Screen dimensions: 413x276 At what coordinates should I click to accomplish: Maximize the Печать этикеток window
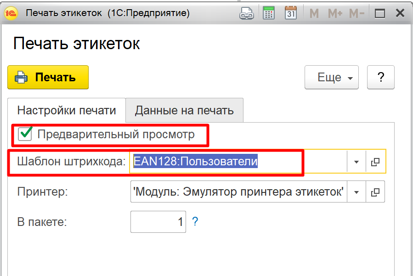click(379, 13)
